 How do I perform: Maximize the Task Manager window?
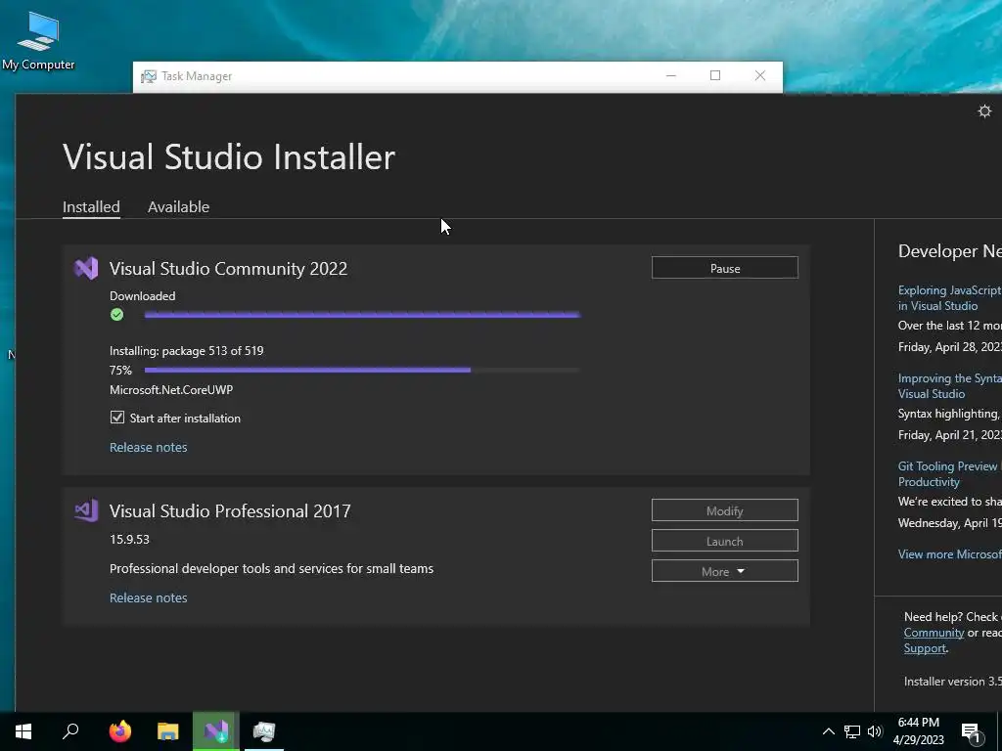pos(715,76)
